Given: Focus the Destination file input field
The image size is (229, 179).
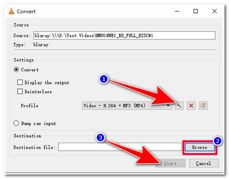Looking at the screenshot, I should (x=120, y=147).
